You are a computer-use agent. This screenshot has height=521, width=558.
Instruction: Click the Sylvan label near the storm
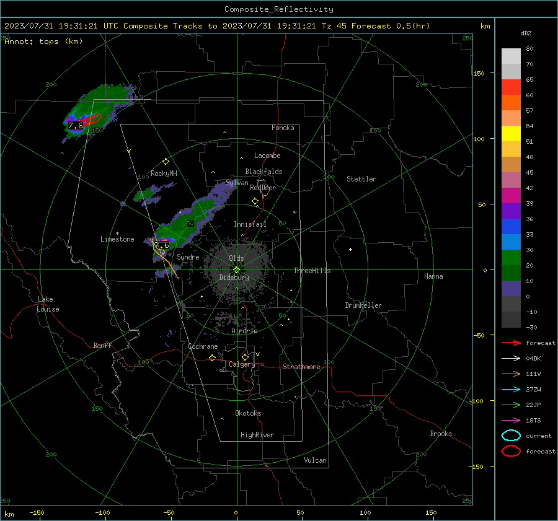click(237, 183)
